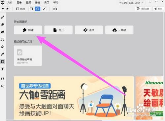Open the 未保存的草稿 recent file
Viewport: 165px width, 121px height.
[28, 56]
